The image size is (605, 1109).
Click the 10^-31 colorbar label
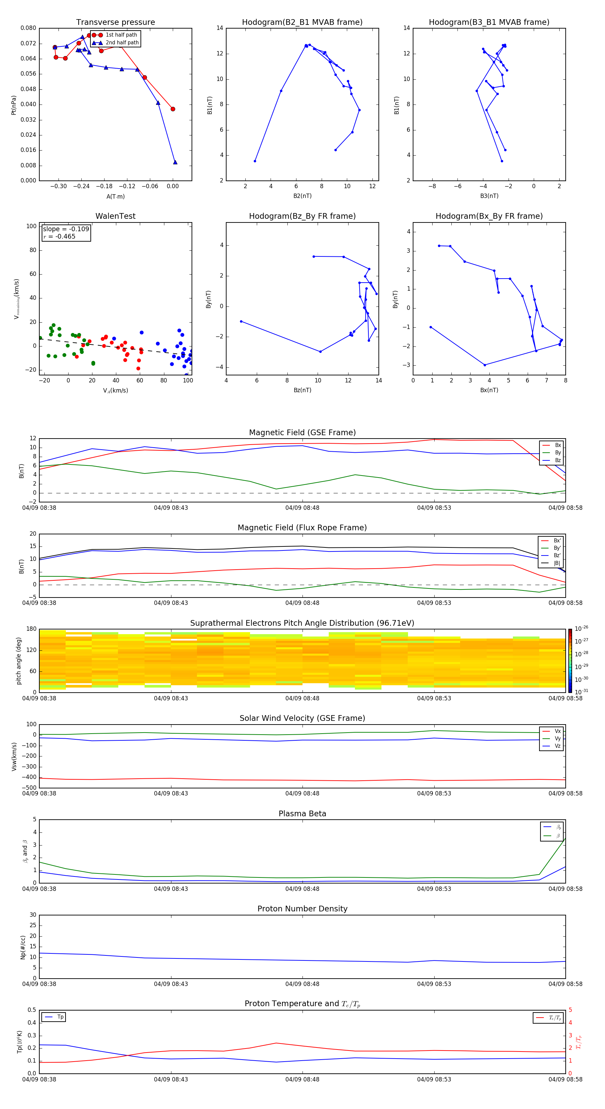pos(581,692)
